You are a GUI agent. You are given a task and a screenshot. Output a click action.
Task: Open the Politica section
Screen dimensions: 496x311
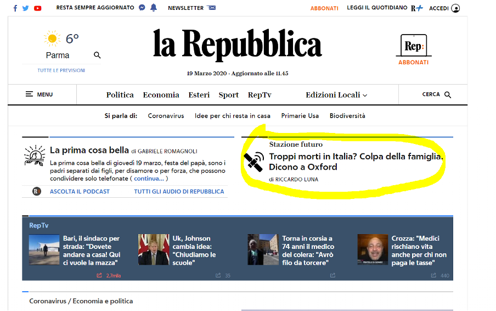(x=120, y=95)
